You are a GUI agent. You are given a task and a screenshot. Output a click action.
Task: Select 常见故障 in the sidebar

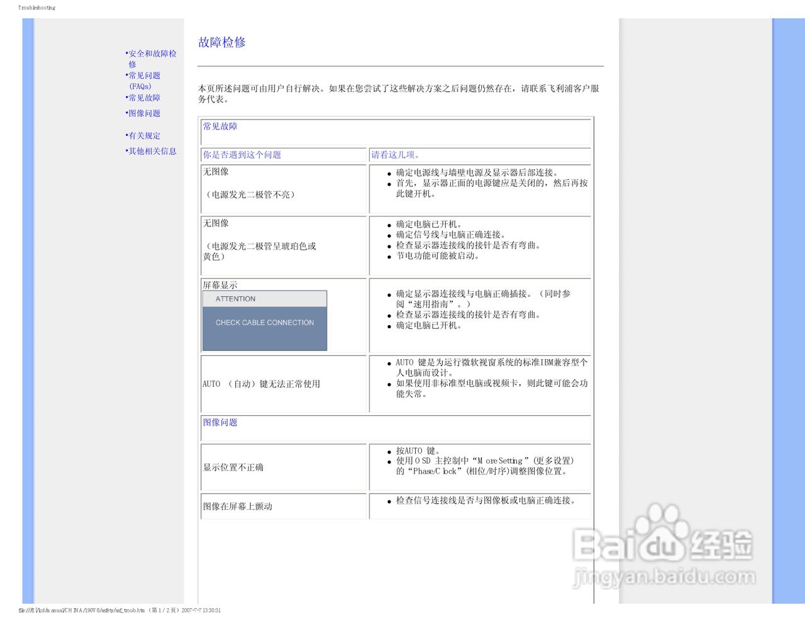(x=143, y=98)
